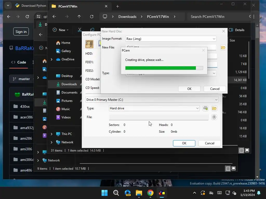Click Cancel in New Hard Disc dialog

(x=215, y=89)
